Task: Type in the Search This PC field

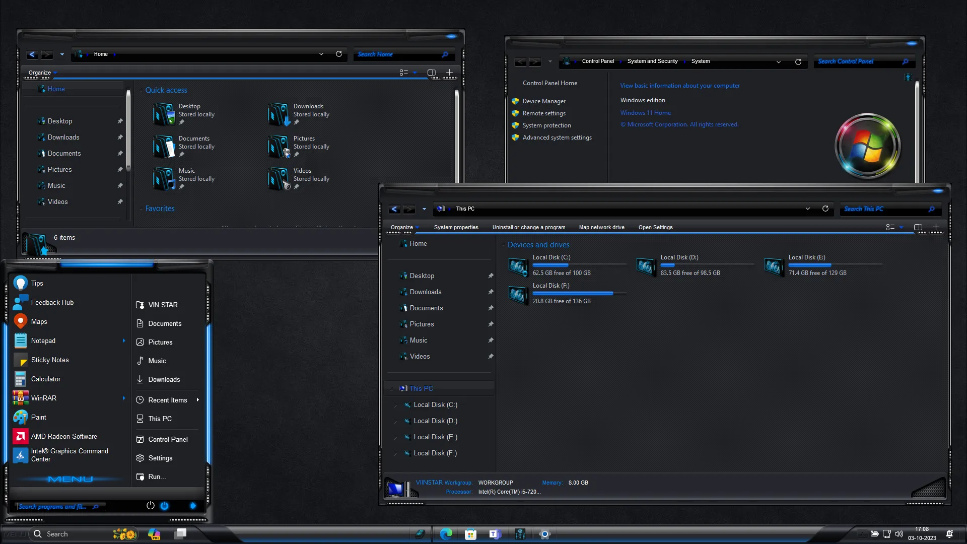Action: point(886,209)
